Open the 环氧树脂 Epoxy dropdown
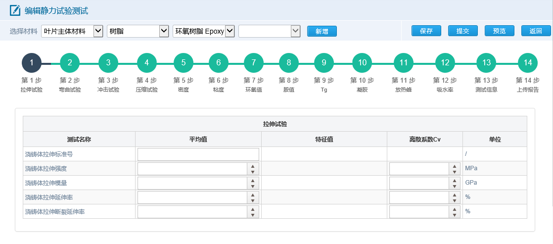553x244 pixels. point(203,31)
